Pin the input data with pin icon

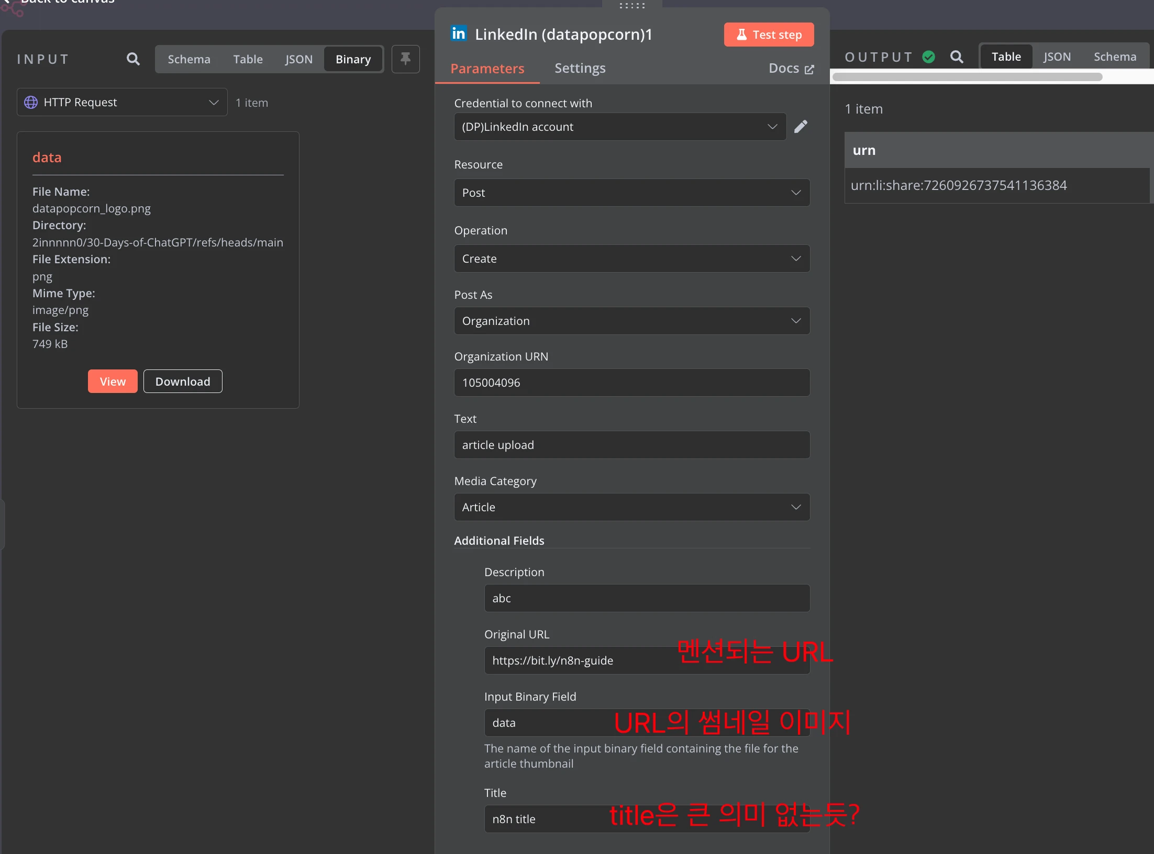[x=405, y=59]
